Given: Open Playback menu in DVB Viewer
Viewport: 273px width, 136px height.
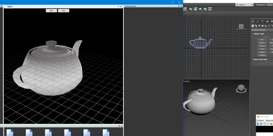Looking at the screenshot, I should pos(269,121).
